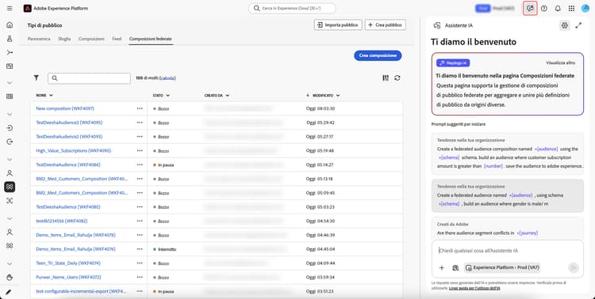Open the notifications bell
Image resolution: width=595 pixels, height=299 pixels.
[x=558, y=9]
